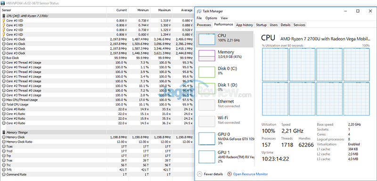Switch to the Processes tab
The image size is (377, 181).
tap(204, 25)
